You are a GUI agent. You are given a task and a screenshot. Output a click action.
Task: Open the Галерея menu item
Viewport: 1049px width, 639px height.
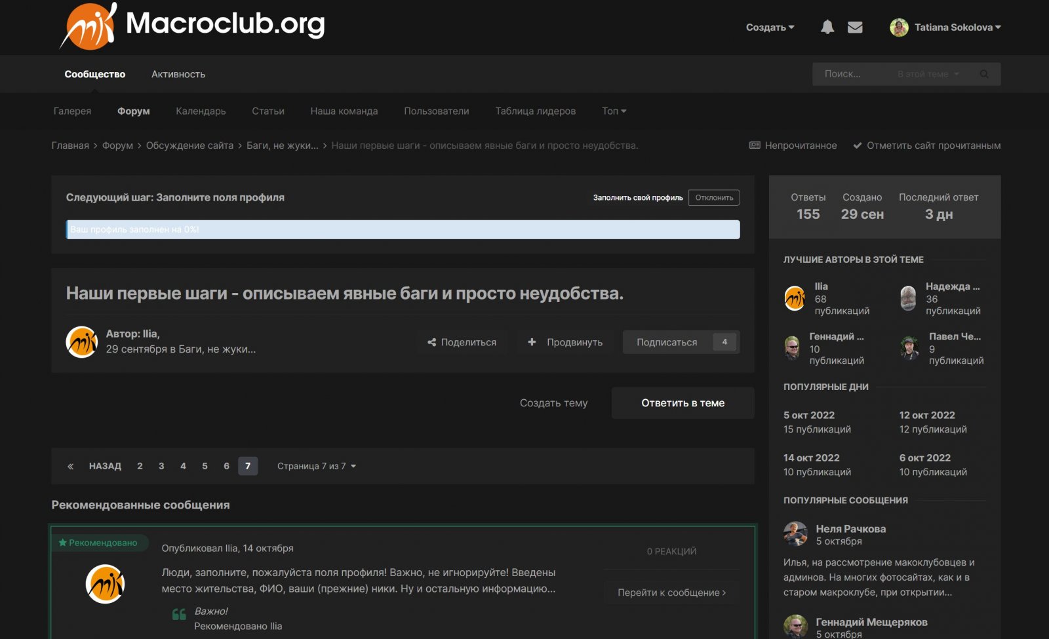click(x=72, y=111)
